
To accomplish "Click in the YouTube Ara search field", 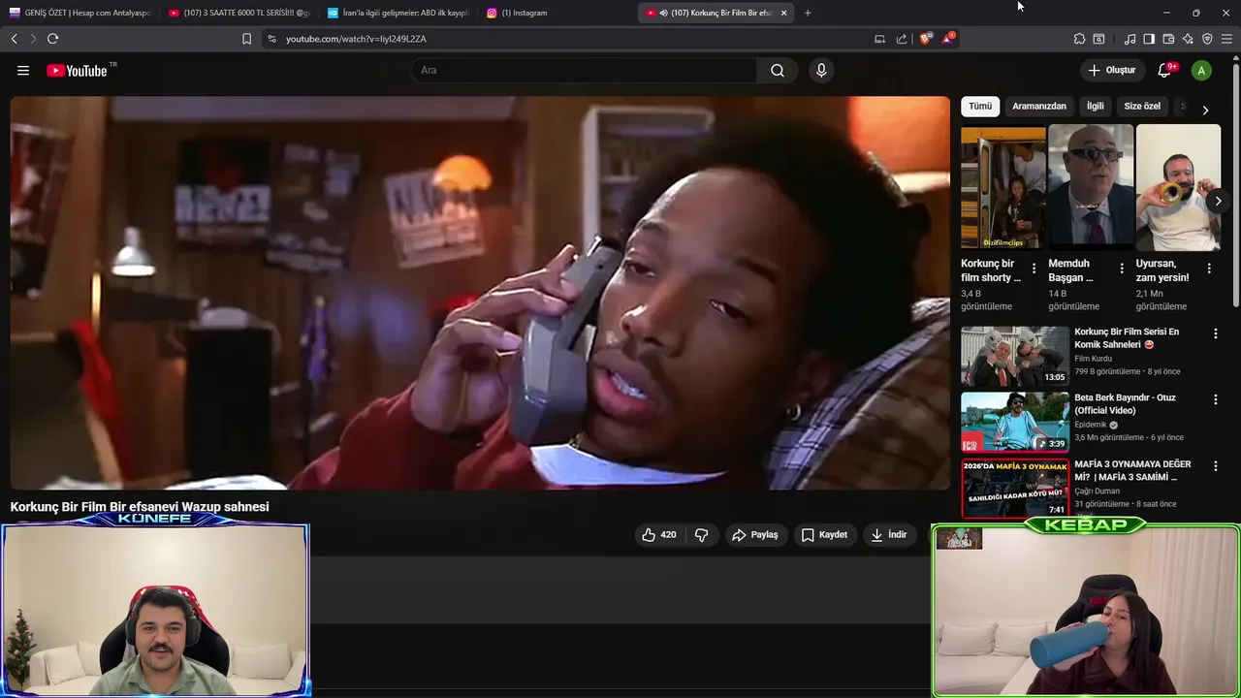I will pyautogui.click(x=584, y=70).
